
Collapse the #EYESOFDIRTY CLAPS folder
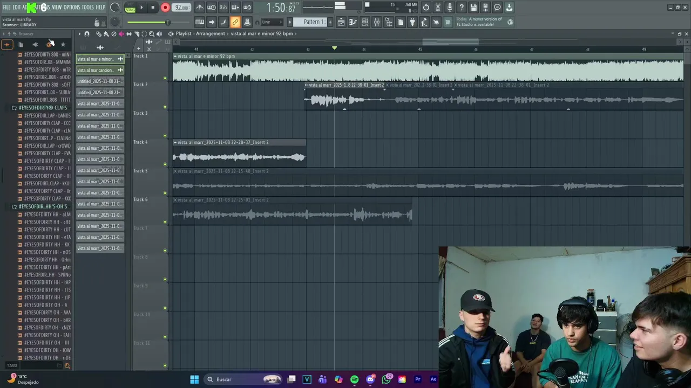click(43, 108)
